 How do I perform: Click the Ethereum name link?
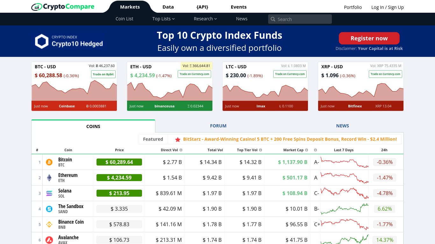point(68,175)
